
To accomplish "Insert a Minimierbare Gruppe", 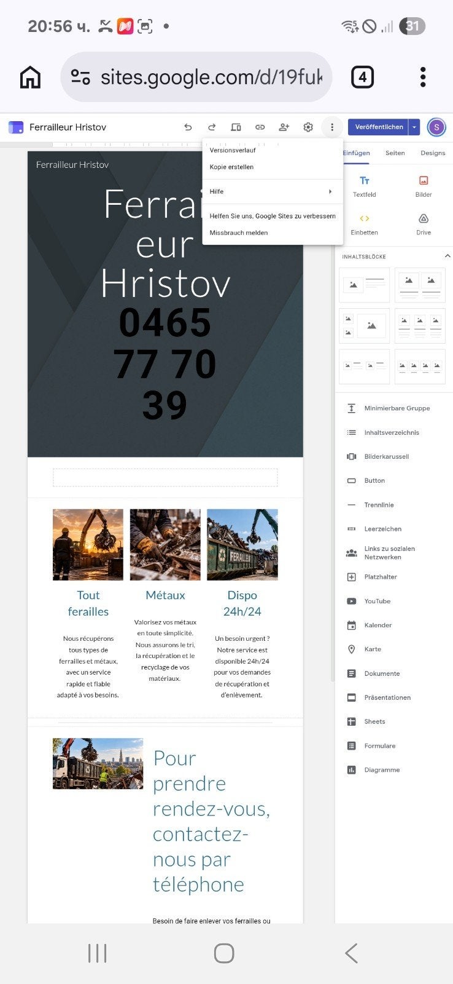I will [394, 408].
